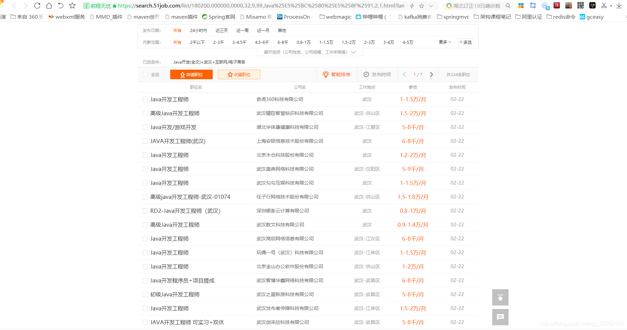
Task: Open company 北京金山办公软件股份有限公司
Action: [x=290, y=266]
